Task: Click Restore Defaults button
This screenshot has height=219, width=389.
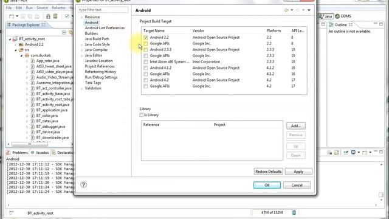Action: (x=268, y=172)
